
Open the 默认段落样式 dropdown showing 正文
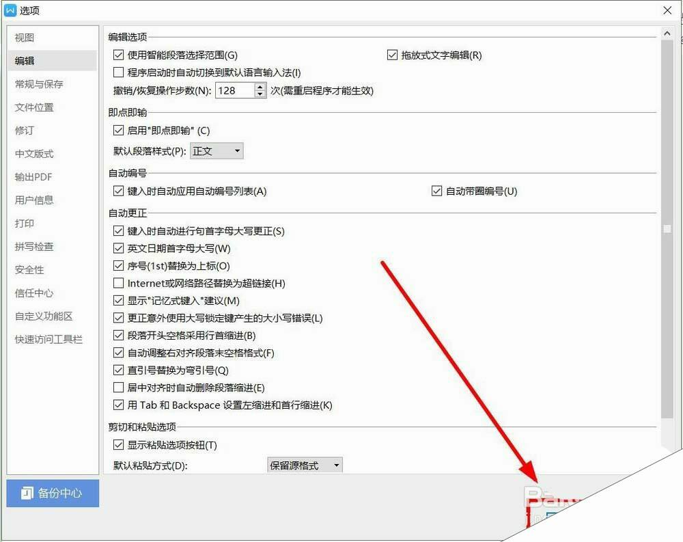pos(217,151)
